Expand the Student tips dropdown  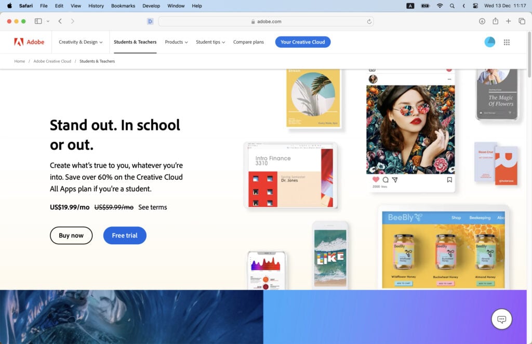pyautogui.click(x=210, y=42)
